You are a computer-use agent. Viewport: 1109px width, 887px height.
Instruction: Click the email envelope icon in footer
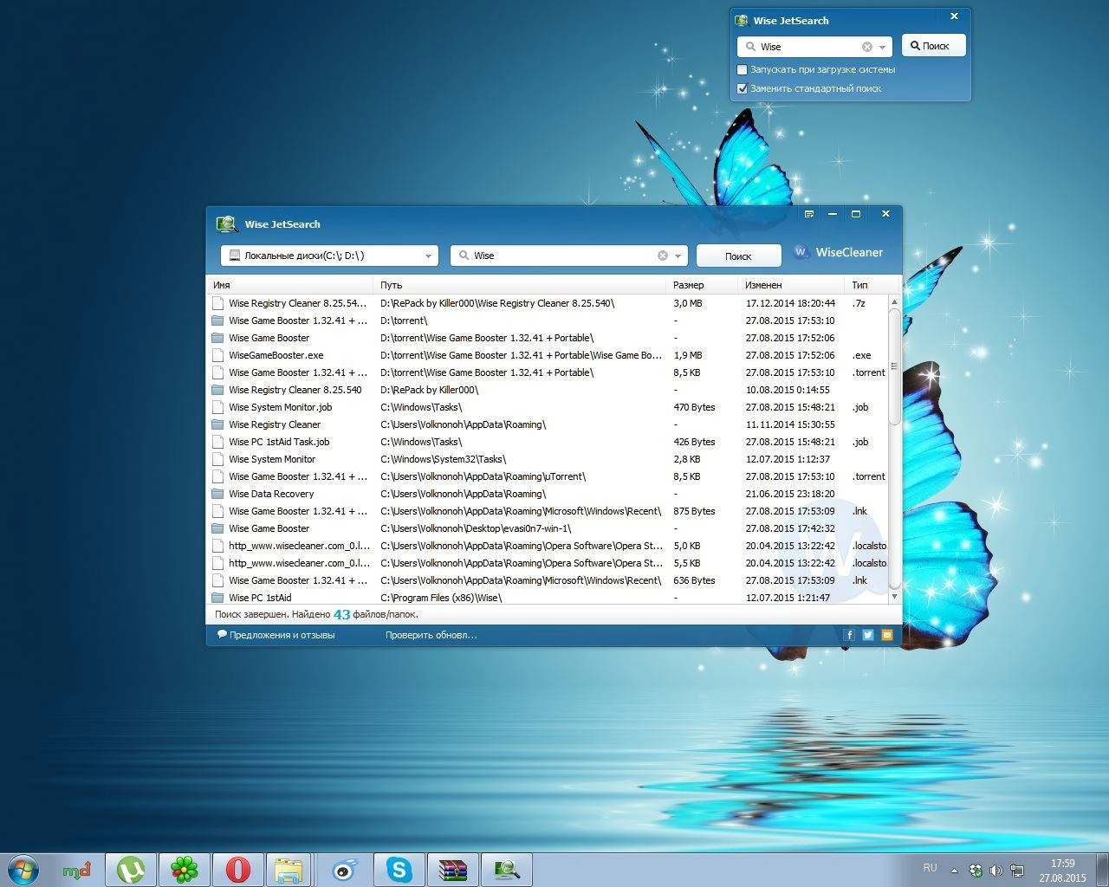click(x=886, y=635)
